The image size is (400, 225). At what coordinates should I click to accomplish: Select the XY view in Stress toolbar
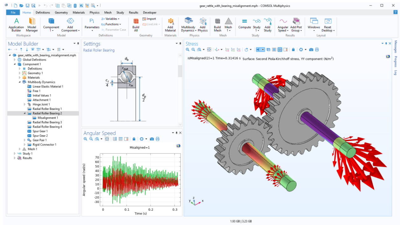[227, 50]
